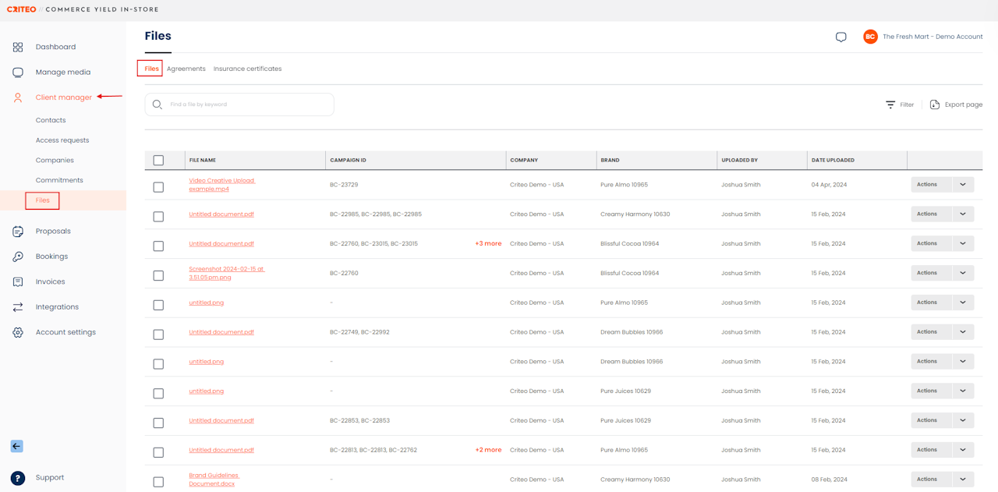Switch to the Agreements tab
This screenshot has height=492, width=998.
(x=186, y=69)
